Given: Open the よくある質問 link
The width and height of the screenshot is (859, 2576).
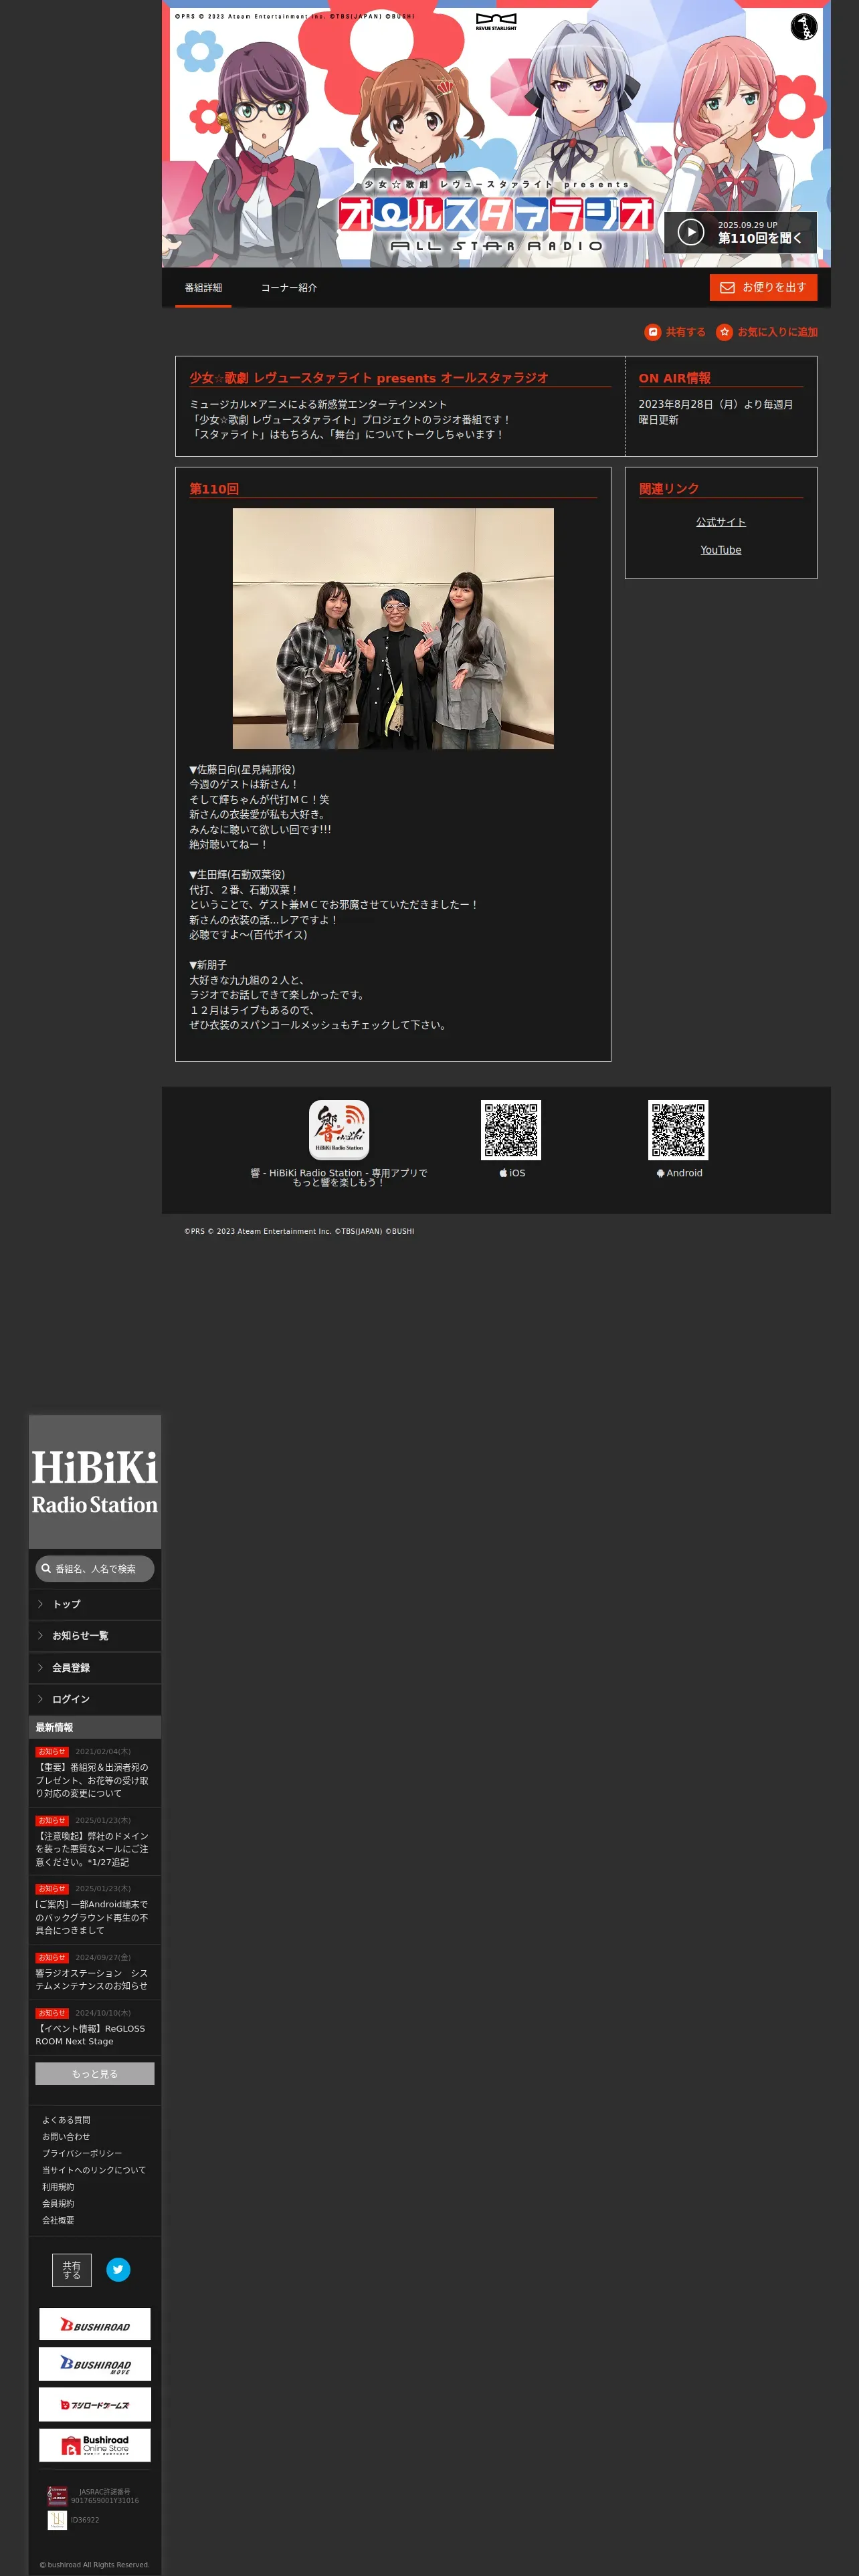Looking at the screenshot, I should pos(66,2120).
